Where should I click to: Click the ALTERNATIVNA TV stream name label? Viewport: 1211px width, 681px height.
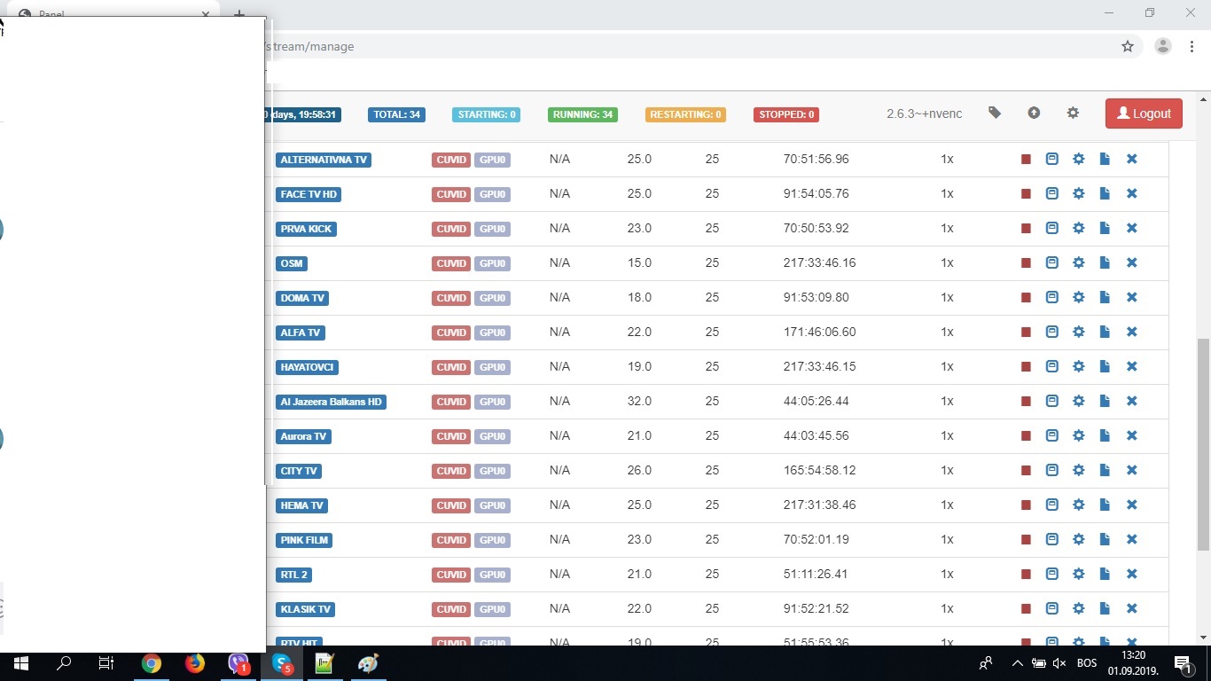[x=324, y=160]
